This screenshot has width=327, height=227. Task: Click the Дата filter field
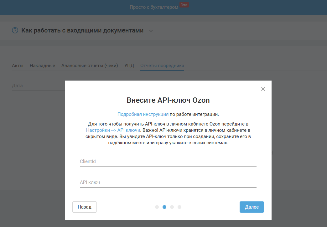tap(39, 86)
